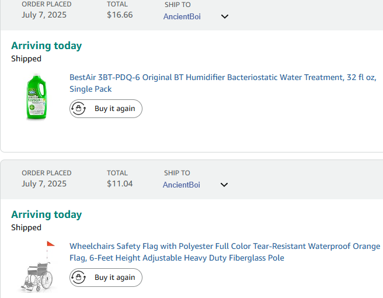Click the Buy it again text for BestAir treatment
The height and width of the screenshot is (298, 383).
pyautogui.click(x=115, y=108)
